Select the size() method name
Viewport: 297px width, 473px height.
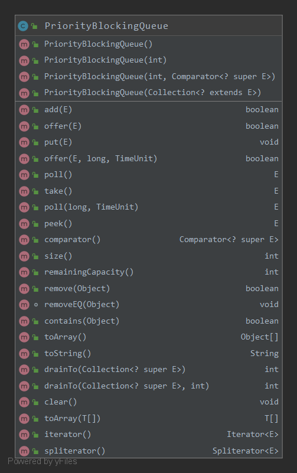pos(58,256)
